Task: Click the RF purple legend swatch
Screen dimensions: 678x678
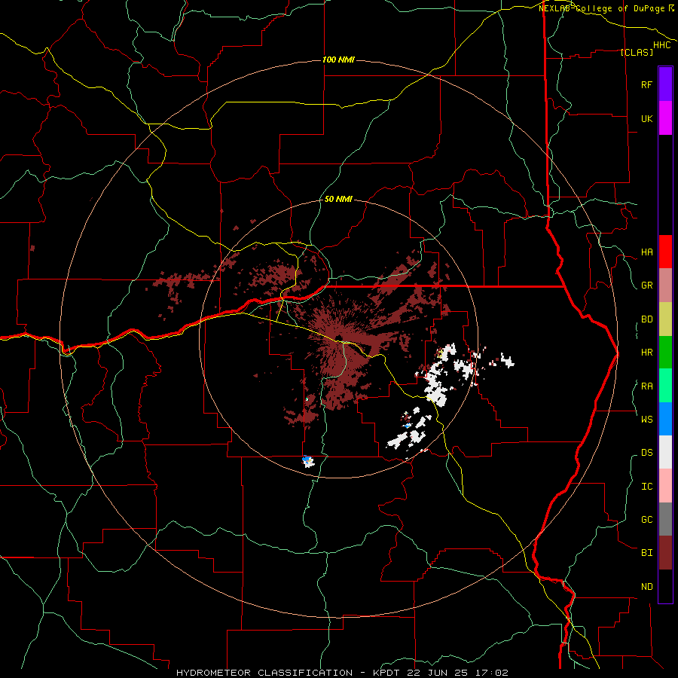Action: point(665,84)
